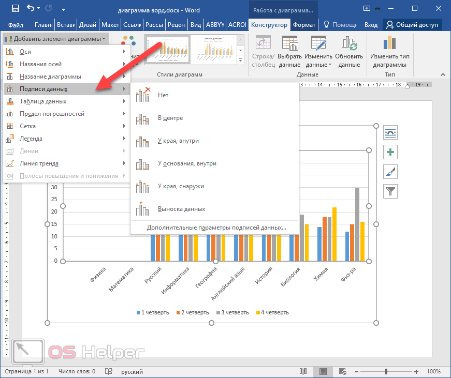Expand the chart styles gallery arrow
Screen dimensions: 451x378
coord(240,61)
